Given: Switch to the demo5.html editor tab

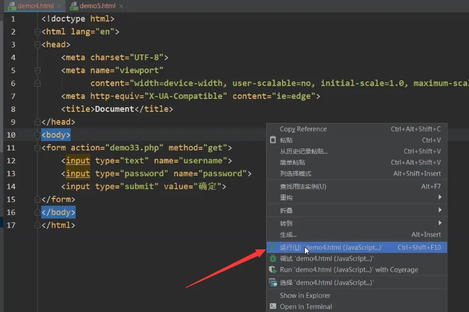Looking at the screenshot, I should click(97, 6).
